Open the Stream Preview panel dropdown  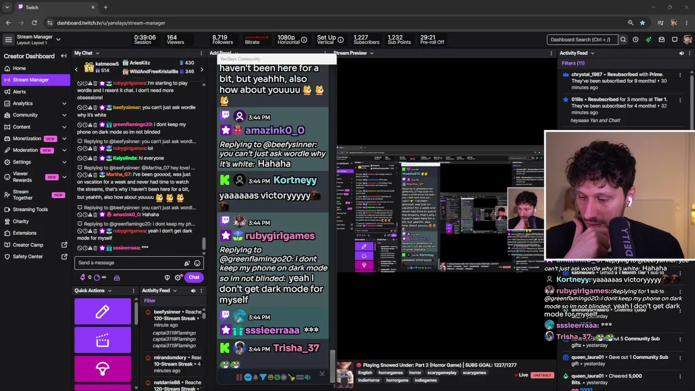(x=371, y=53)
